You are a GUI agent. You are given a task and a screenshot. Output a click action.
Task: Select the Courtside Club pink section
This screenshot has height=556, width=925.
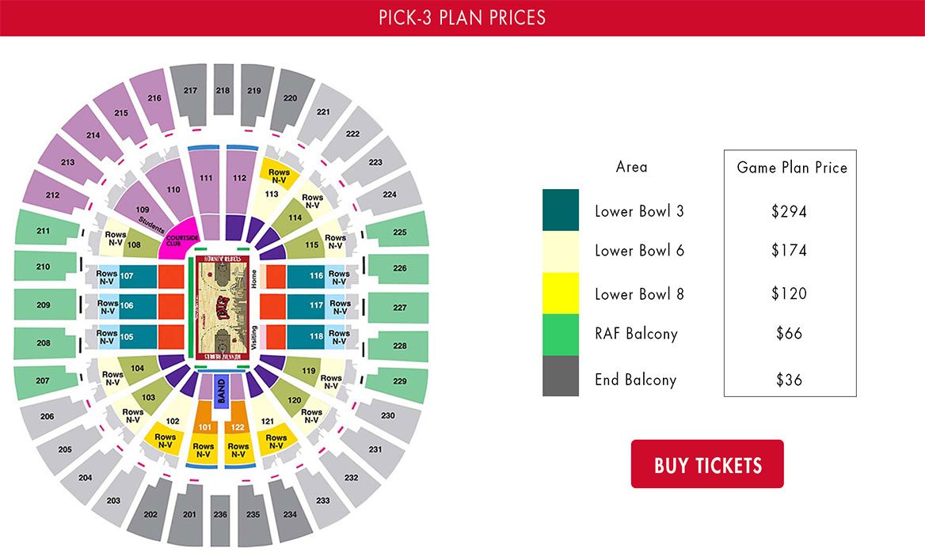(179, 240)
